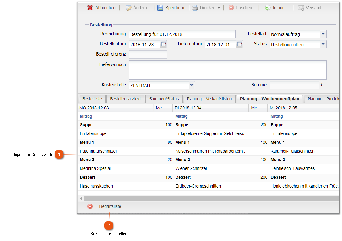342x241 pixels.
Task: Click the Import green arrow icon
Action: click(268, 8)
